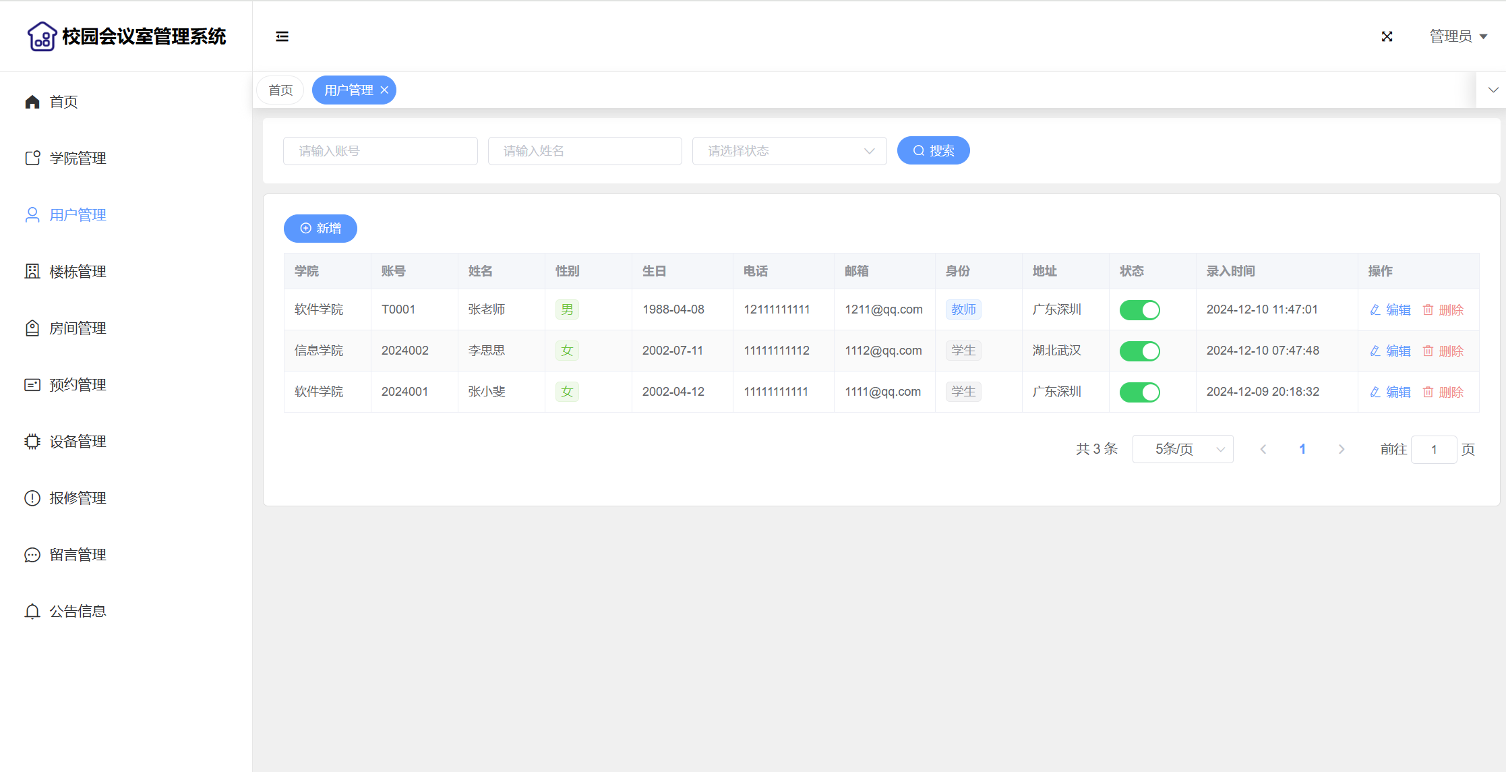Turn off status switch for 张小斐
The height and width of the screenshot is (772, 1506).
pyautogui.click(x=1139, y=392)
